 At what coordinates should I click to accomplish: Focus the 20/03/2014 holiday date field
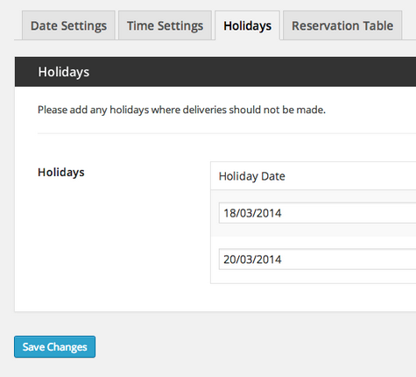click(x=317, y=260)
